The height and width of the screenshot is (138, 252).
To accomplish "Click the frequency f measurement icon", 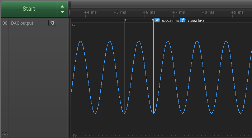I will [x=183, y=20].
